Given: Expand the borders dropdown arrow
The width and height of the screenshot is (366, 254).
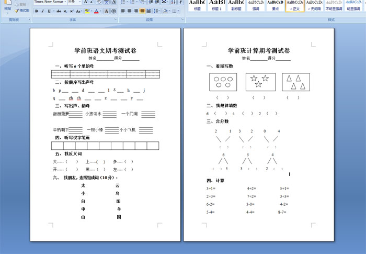Looking at the screenshot, I should (x=178, y=11).
